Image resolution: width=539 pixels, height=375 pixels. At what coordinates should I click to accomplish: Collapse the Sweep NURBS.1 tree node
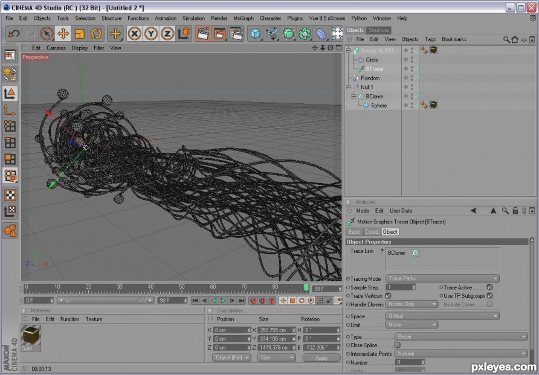tap(348, 51)
